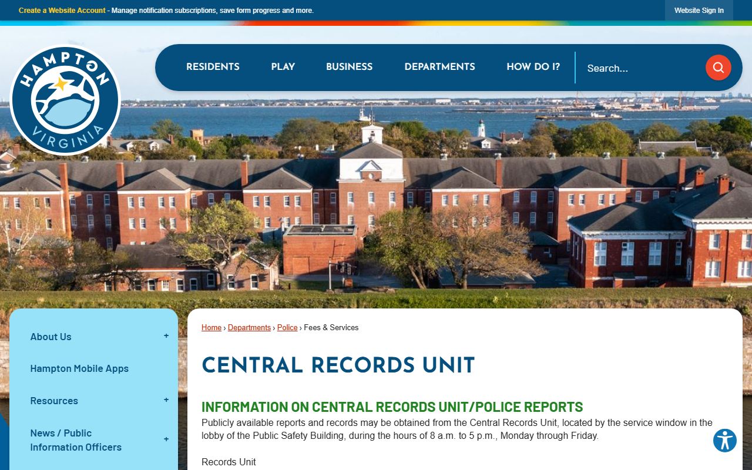Image resolution: width=752 pixels, height=470 pixels.
Task: Go to the Departments breadcrumb link
Action: 249,328
